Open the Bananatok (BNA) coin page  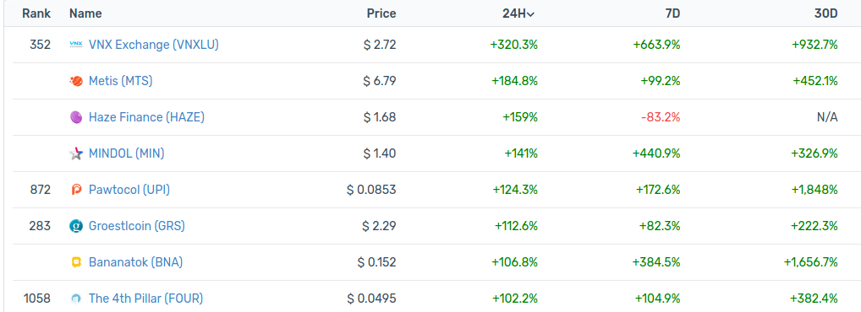(x=135, y=262)
